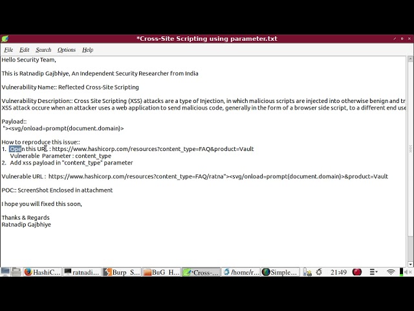Click 'POC:: ScreenShot Enclosed in attachment'
The height and width of the screenshot is (311, 414).
[x=57, y=190]
